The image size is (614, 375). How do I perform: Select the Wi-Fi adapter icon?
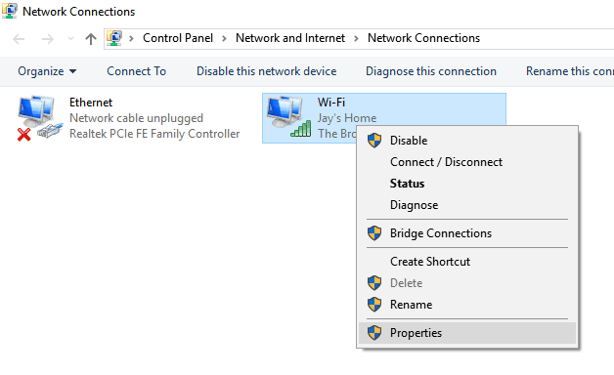(289, 117)
